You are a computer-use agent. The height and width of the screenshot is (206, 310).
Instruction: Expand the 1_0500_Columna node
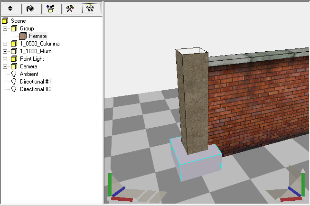coord(5,44)
